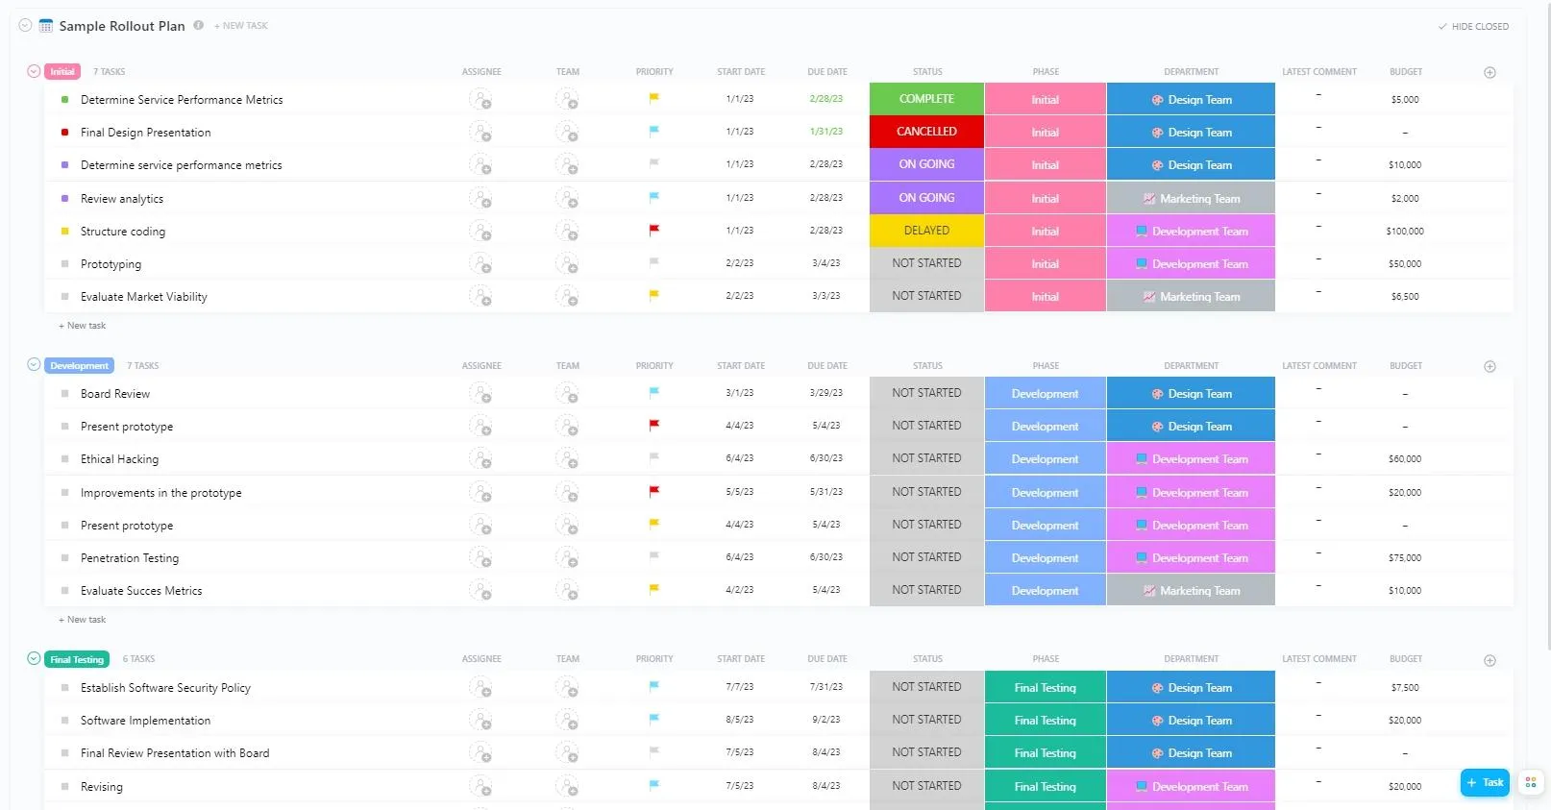Screen dimensions: 1551x810
Task: Set priority flag for Prototyping task
Action: pyautogui.click(x=654, y=262)
